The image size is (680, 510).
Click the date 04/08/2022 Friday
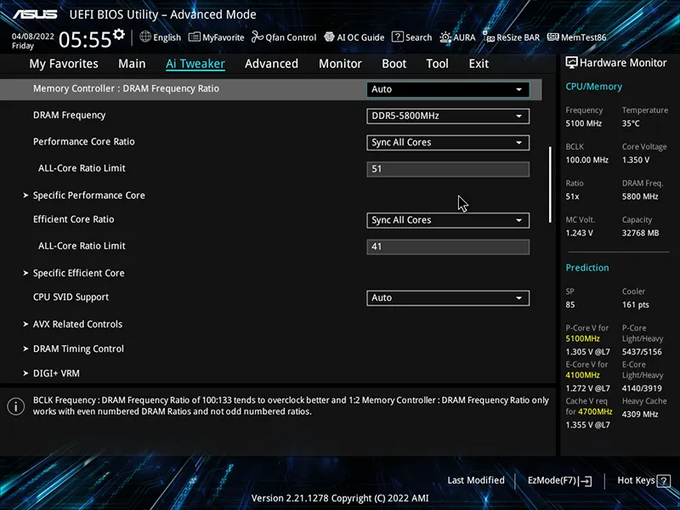32,41
